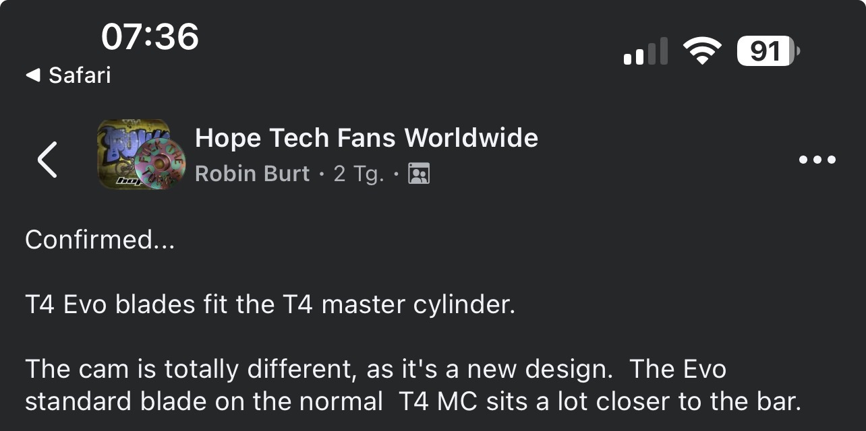The image size is (866, 431).
Task: Tap Robin Burt's round profile picture
Action: 159,166
